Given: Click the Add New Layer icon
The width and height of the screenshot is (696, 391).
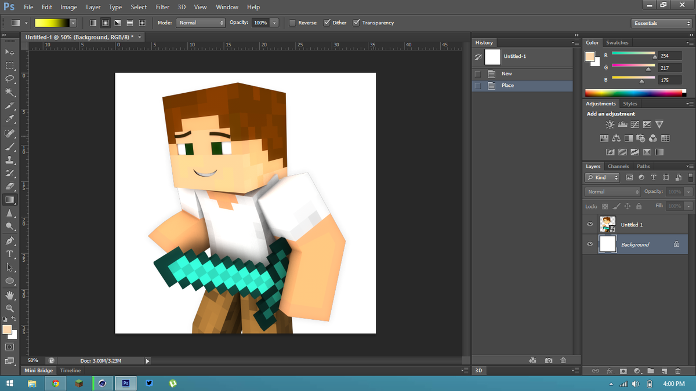Looking at the screenshot, I should click(664, 371).
